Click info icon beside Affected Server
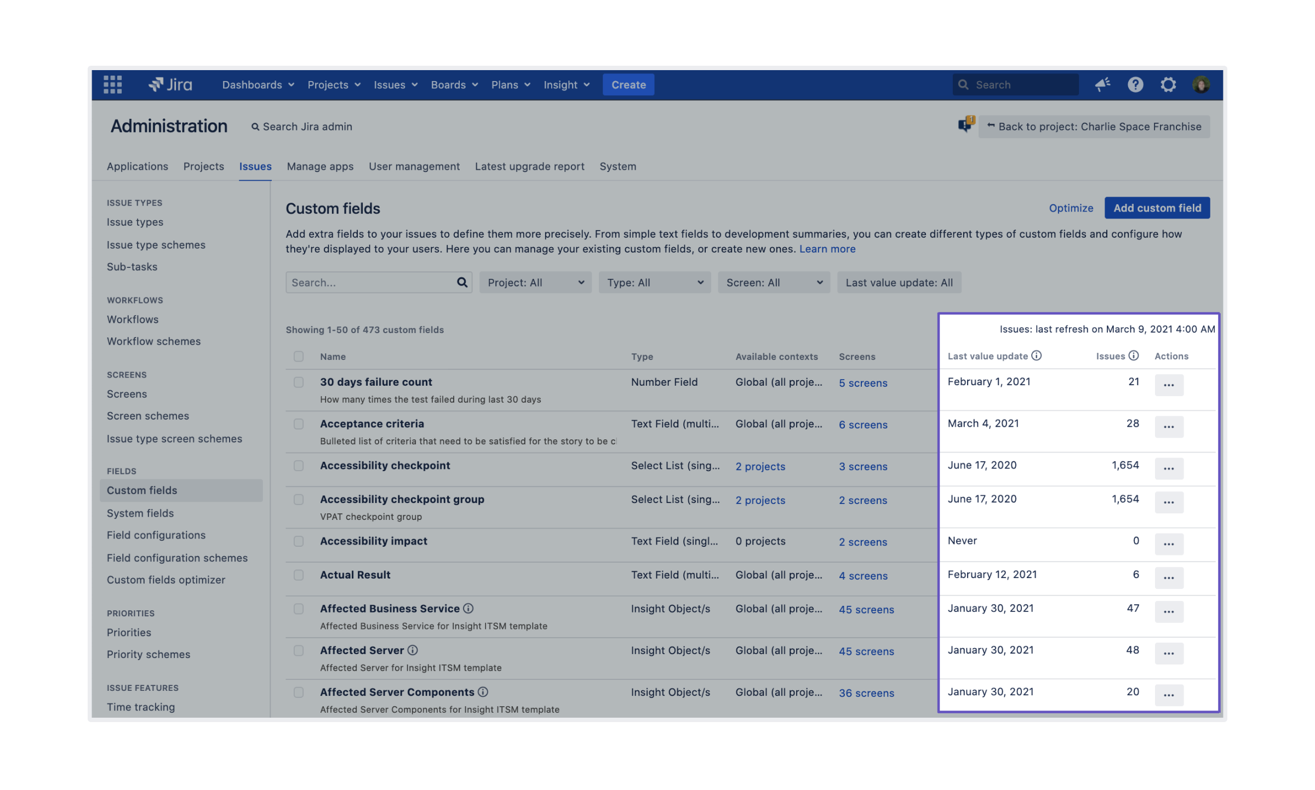Screen dimensions: 1315x790 tap(413, 650)
